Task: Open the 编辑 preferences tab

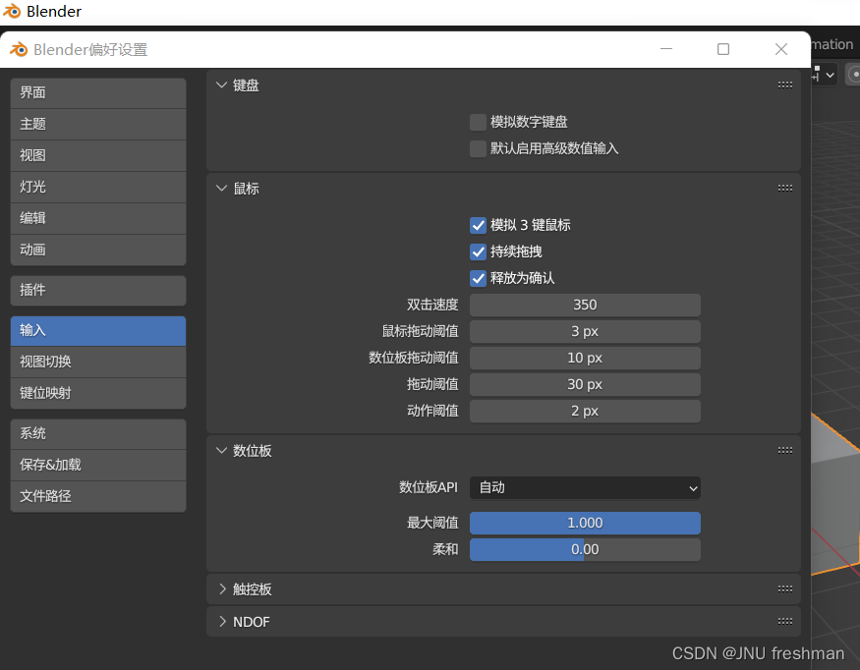Action: (98, 218)
